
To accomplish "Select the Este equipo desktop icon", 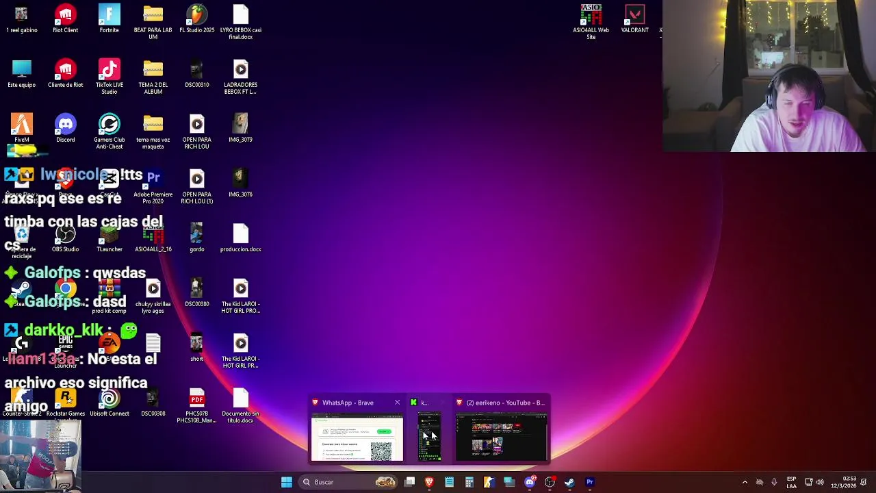I will [x=22, y=74].
